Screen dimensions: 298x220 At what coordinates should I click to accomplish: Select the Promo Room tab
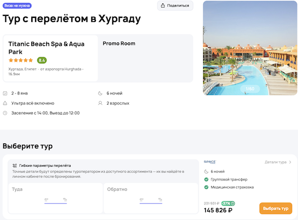click(x=119, y=44)
